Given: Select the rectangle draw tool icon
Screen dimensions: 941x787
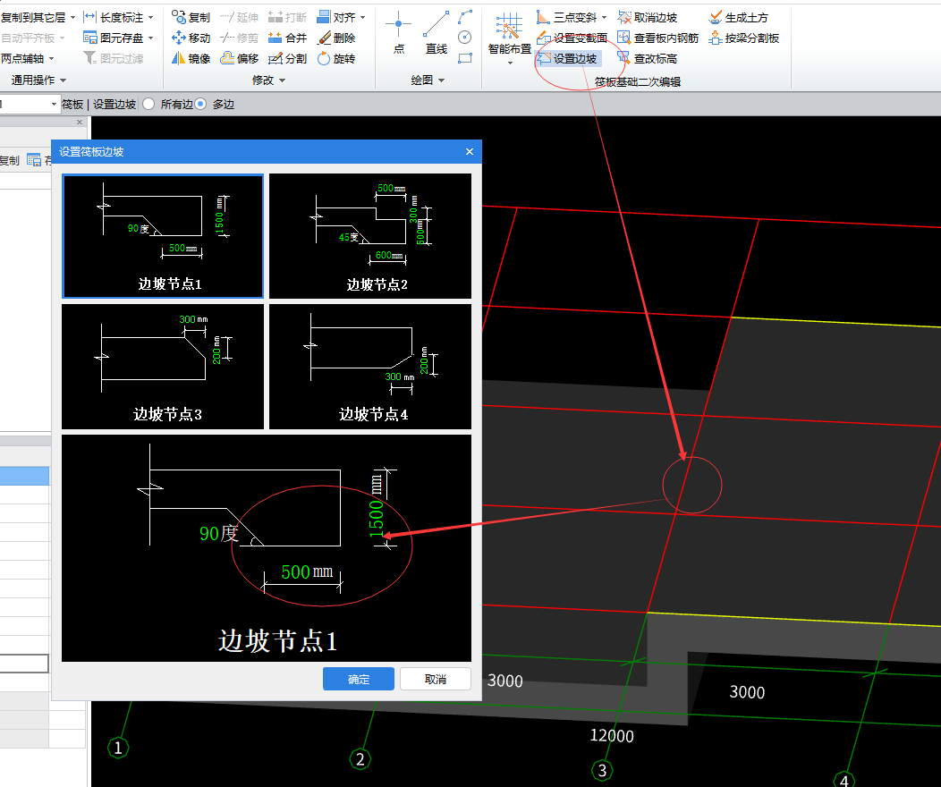Looking at the screenshot, I should pos(465,58).
